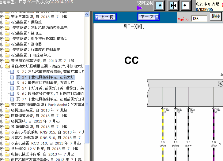The image size is (223, 161).
Task: Expand the -安装位置：保险丝 folder
Action: click(2, 22)
